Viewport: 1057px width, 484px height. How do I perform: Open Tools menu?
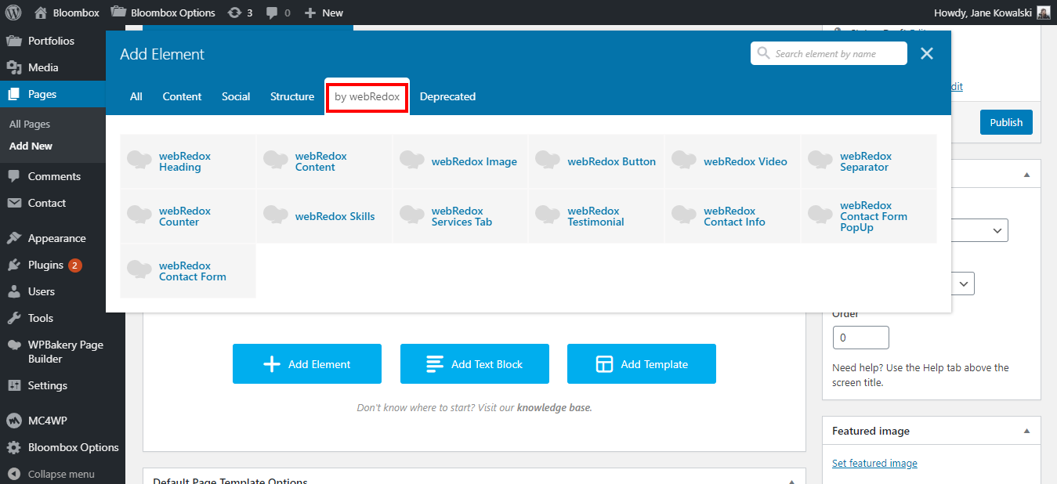click(x=41, y=318)
